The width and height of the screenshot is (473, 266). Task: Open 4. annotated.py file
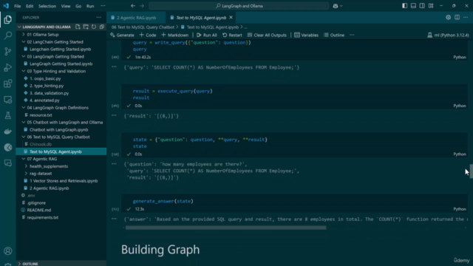point(61,100)
